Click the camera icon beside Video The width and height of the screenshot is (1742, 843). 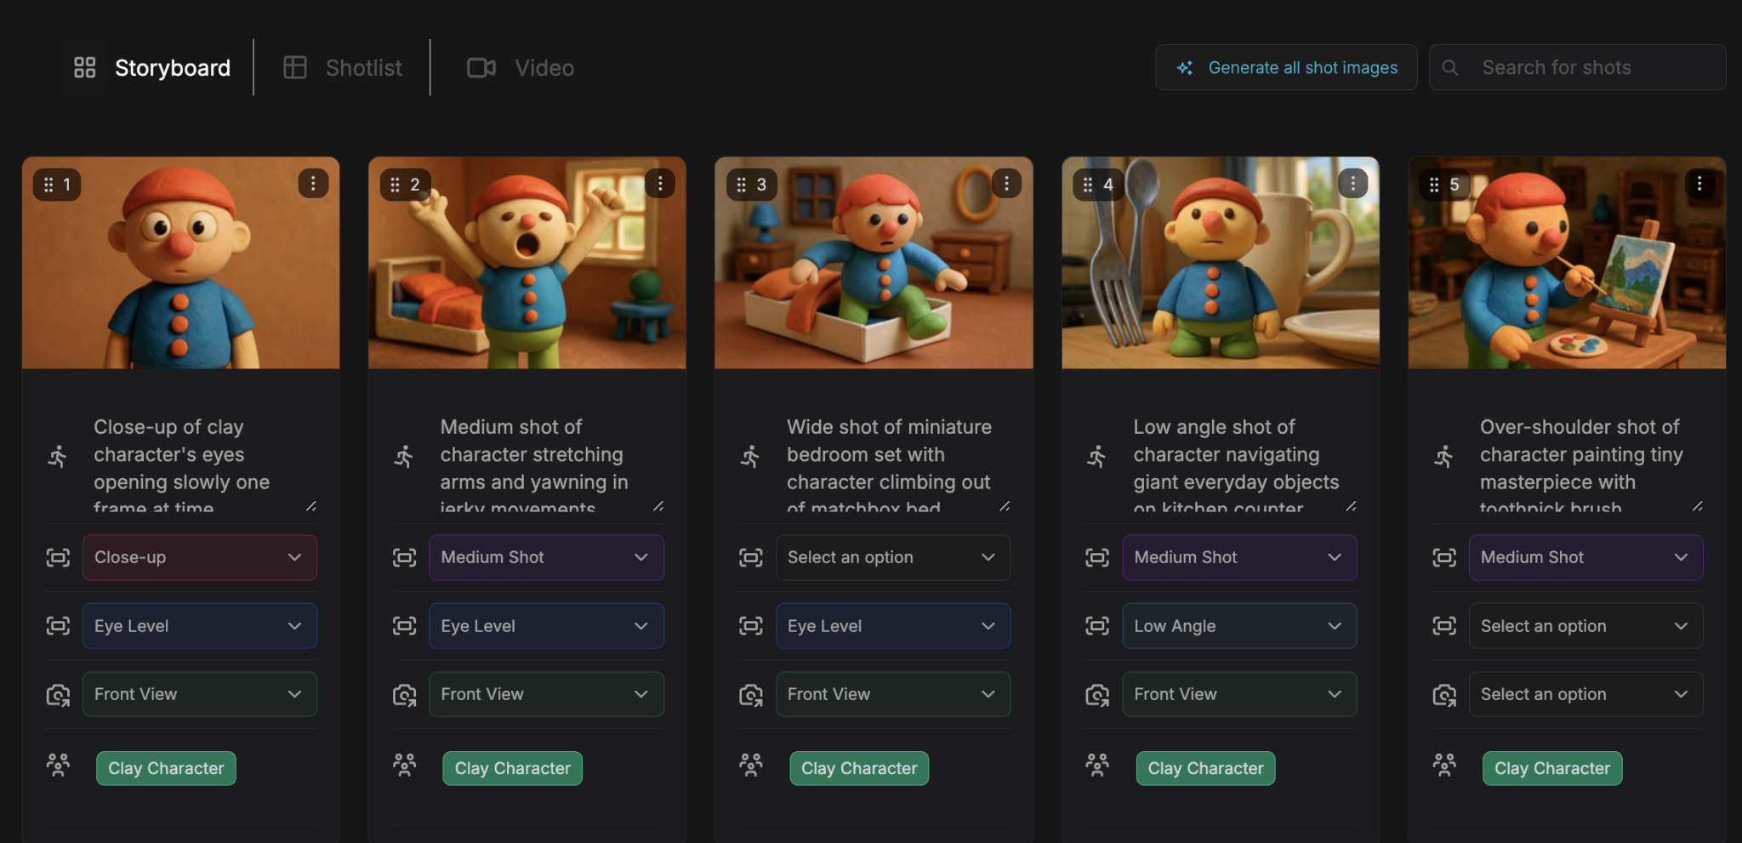click(481, 67)
